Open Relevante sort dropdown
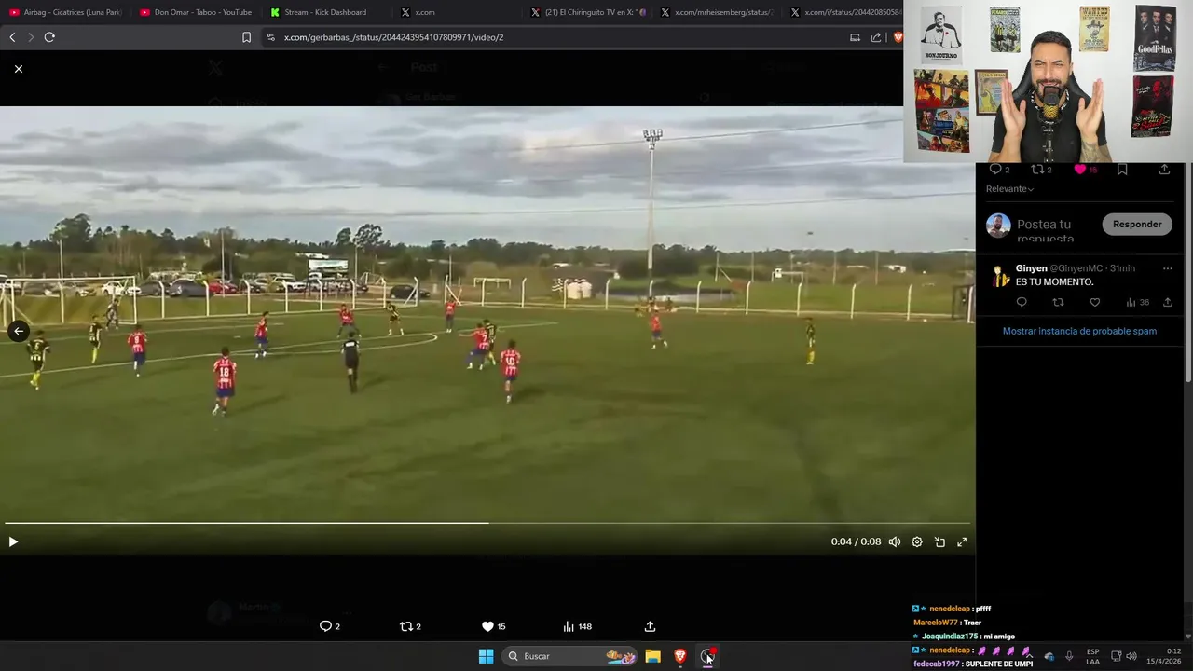The width and height of the screenshot is (1193, 671). [x=1010, y=189]
